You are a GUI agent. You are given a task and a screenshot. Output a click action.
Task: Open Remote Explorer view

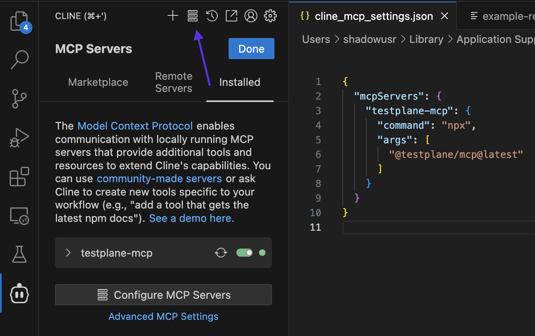click(x=19, y=215)
